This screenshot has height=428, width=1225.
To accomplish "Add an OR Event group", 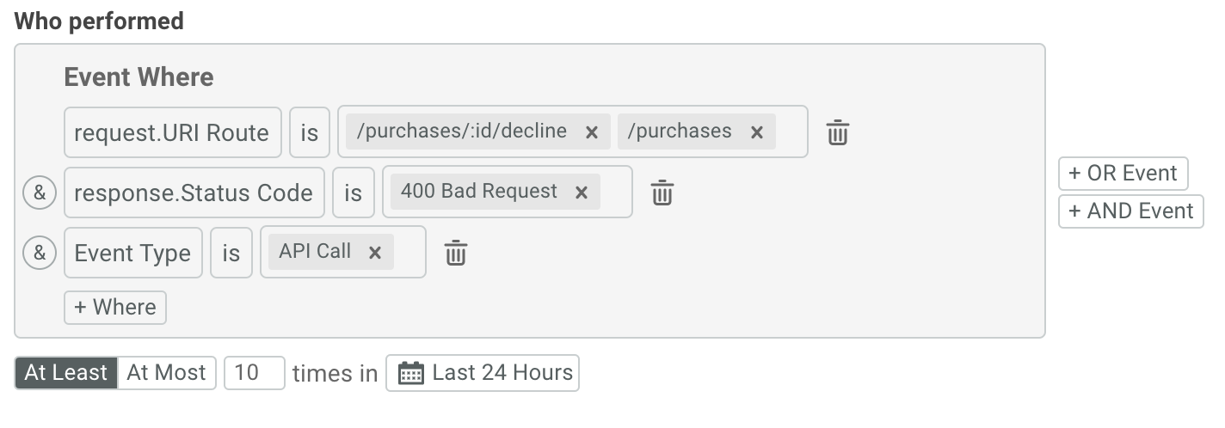I will (1123, 174).
